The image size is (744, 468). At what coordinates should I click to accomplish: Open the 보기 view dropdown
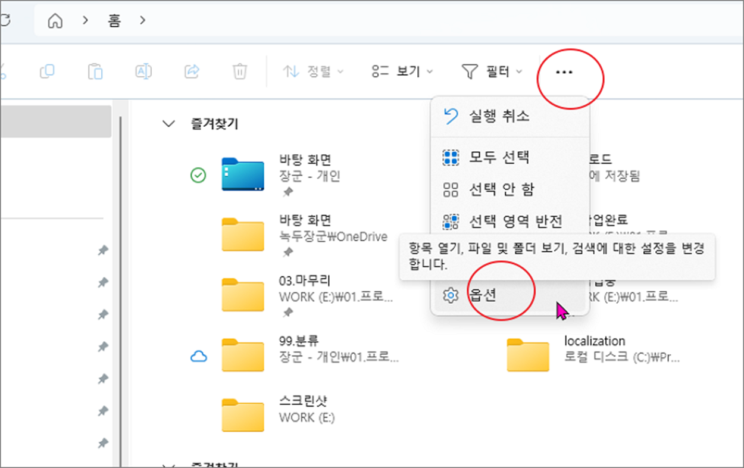[402, 72]
